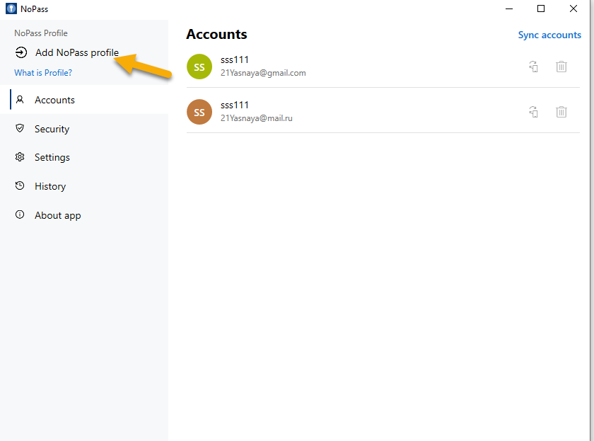Transfer the gmail.com account to a device

click(533, 67)
